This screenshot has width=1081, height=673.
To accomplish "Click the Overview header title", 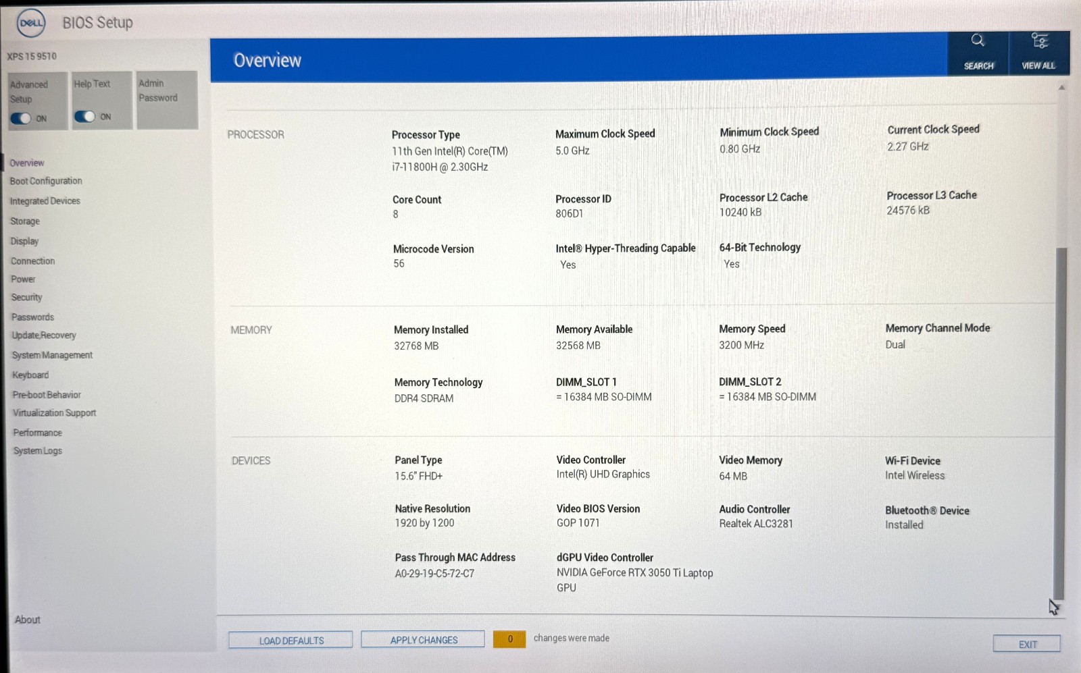I will 268,60.
